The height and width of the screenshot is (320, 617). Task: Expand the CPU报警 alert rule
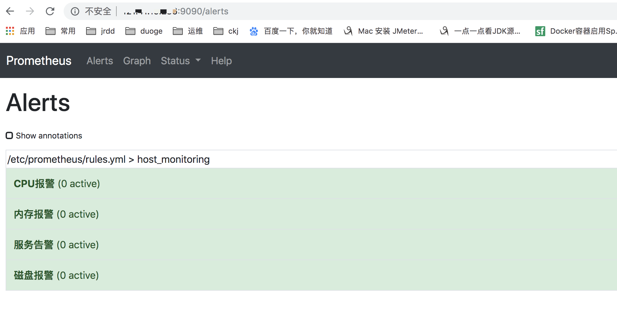pos(34,184)
